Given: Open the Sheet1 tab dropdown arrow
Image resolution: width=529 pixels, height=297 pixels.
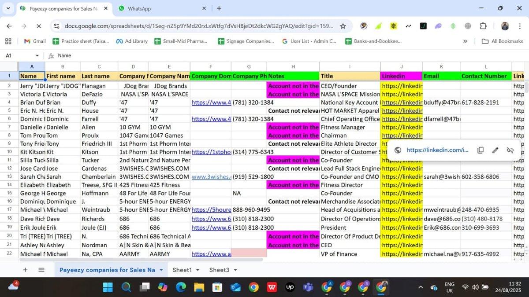Looking at the screenshot, I should coord(197,270).
